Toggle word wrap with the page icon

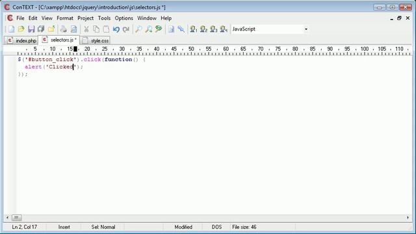coord(172,29)
